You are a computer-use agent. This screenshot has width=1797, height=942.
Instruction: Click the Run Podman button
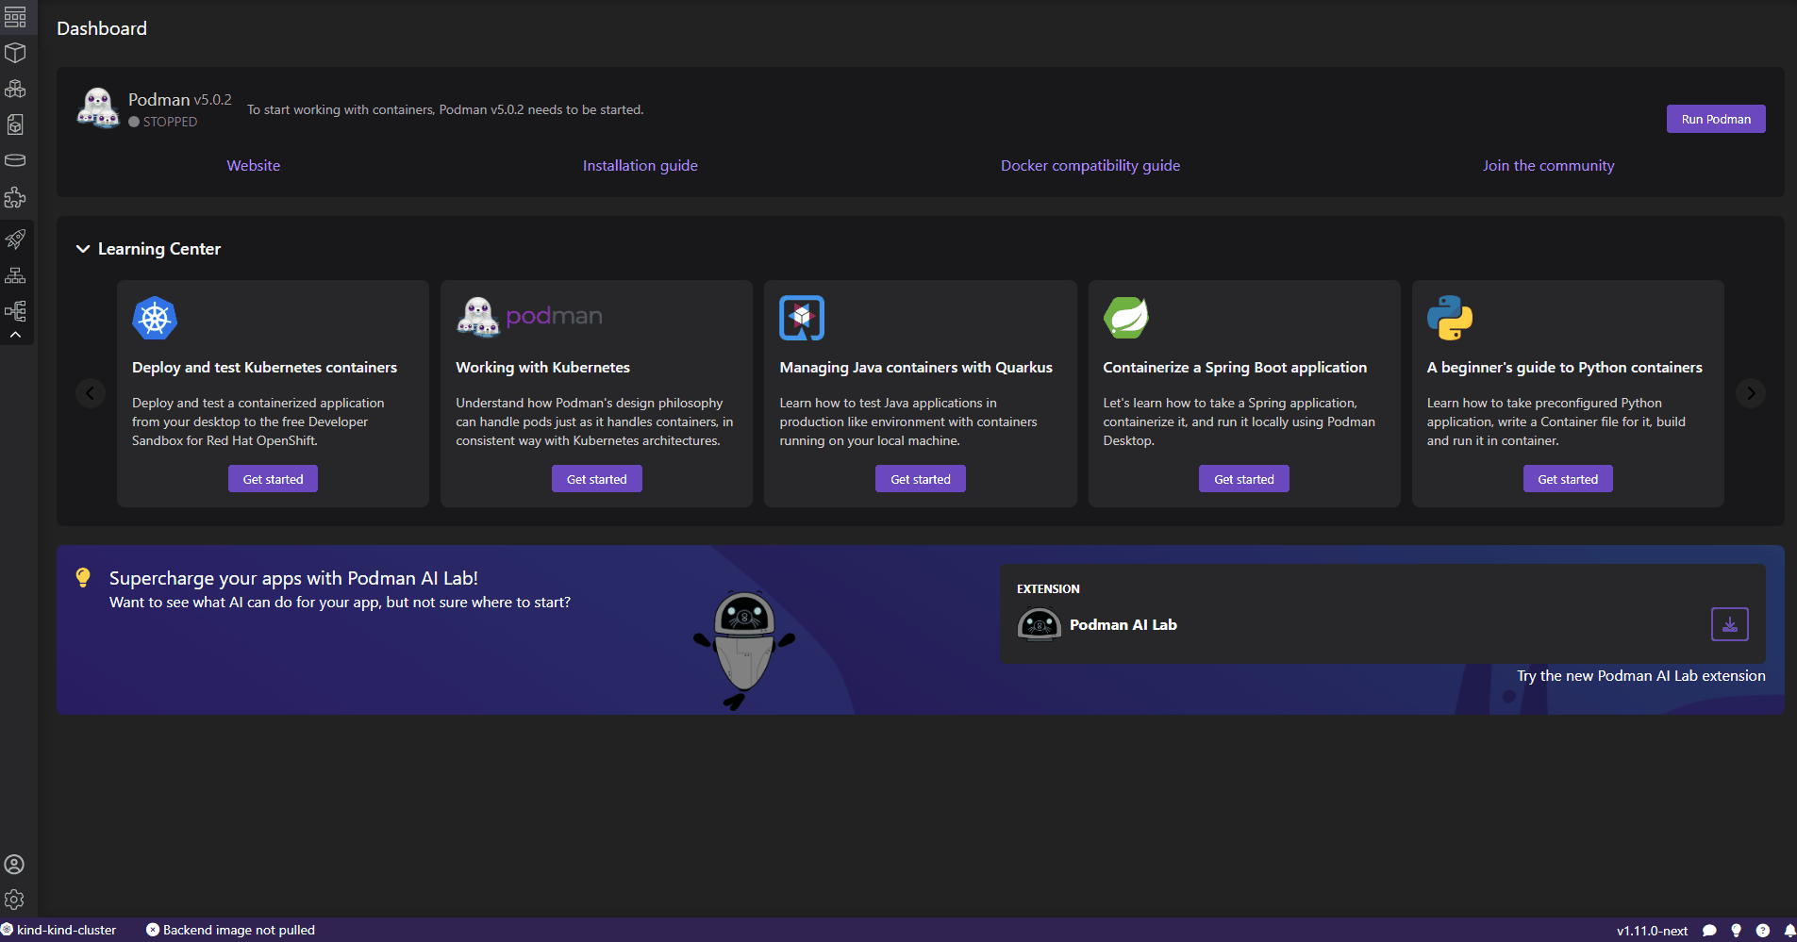coord(1716,119)
